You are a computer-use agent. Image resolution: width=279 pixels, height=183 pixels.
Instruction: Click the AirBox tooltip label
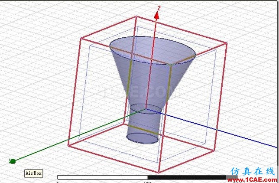34,173
